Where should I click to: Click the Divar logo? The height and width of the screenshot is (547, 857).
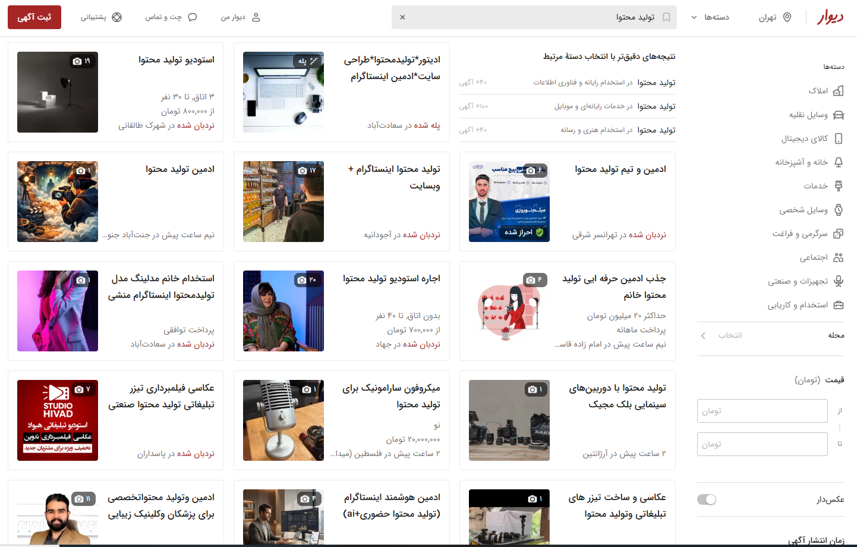(830, 17)
